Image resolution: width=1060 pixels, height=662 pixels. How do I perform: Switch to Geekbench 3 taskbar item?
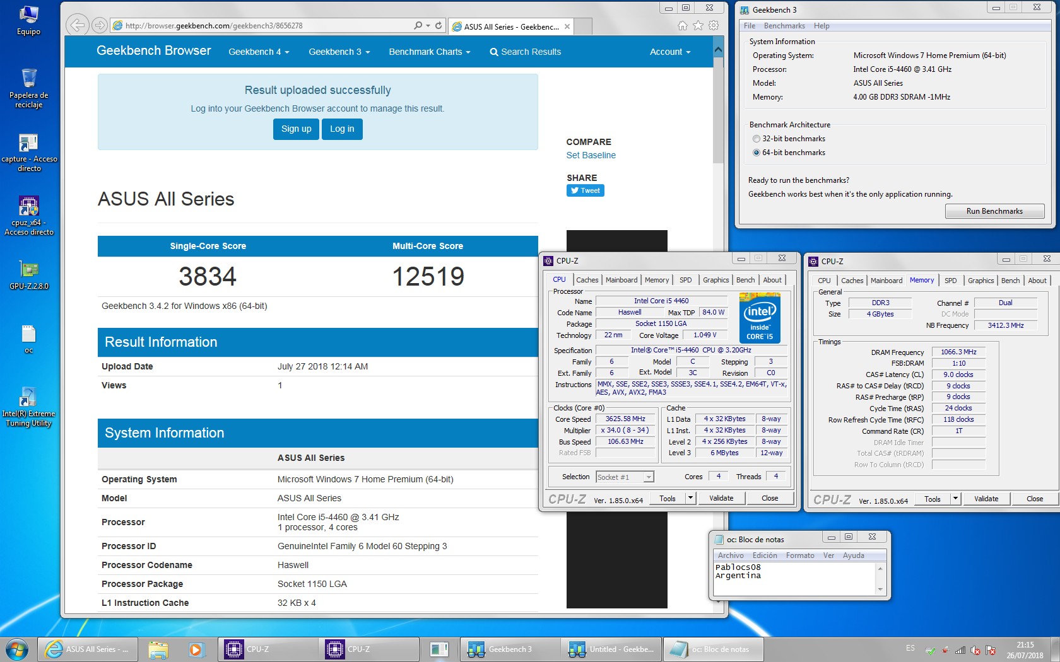pos(510,649)
